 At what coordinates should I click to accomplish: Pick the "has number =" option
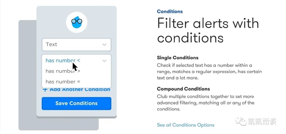pyautogui.click(x=63, y=82)
